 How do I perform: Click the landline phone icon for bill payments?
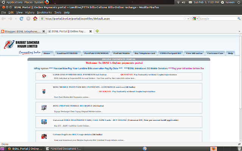(x=44, y=76)
